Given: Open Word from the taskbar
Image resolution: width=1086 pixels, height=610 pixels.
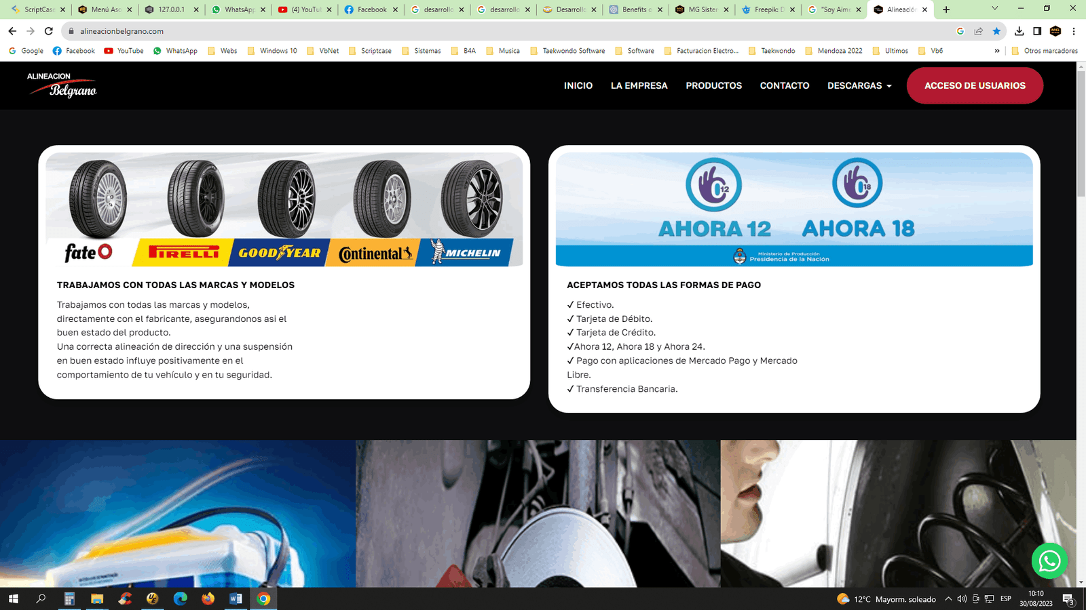Looking at the screenshot, I should click(236, 598).
